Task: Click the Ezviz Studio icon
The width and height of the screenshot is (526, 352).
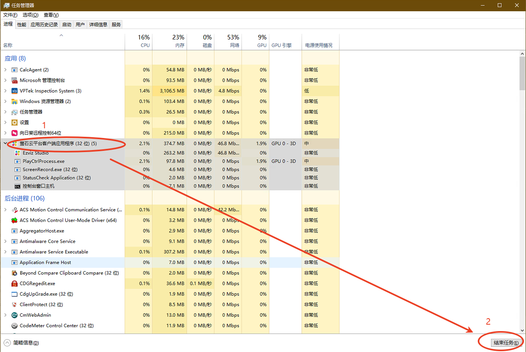Action: coord(17,153)
